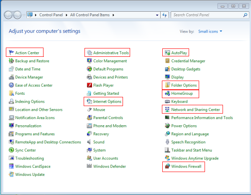Open the System link
Screen dimensions: 251x195
point(100,150)
